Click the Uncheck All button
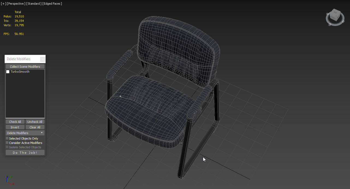Screen dimensions: 350x189 [x=35, y=122]
